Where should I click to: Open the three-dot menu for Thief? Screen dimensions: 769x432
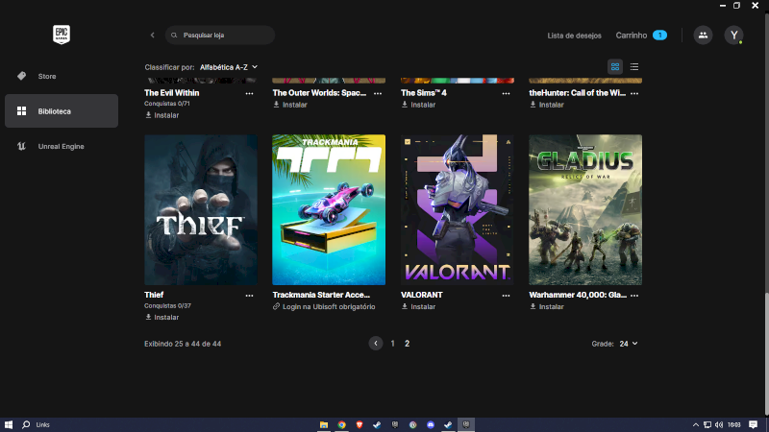[x=250, y=296]
